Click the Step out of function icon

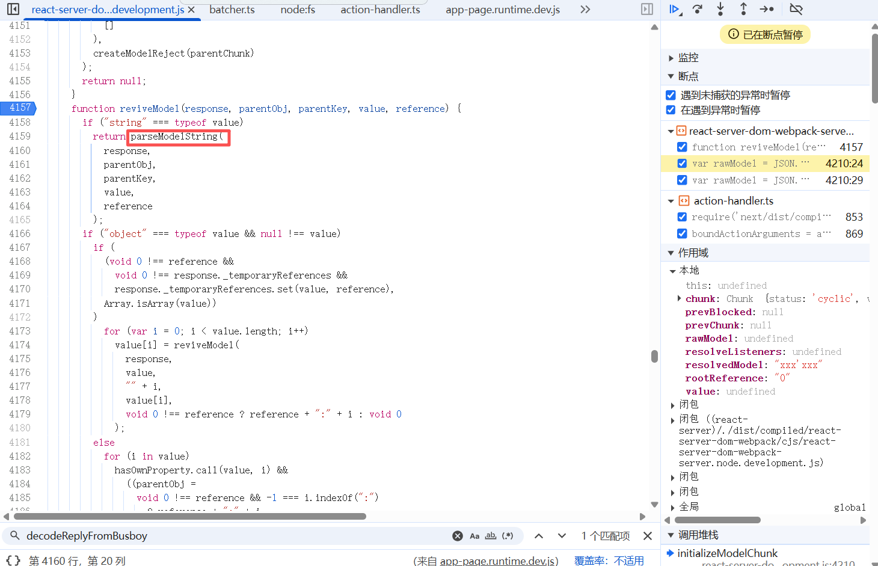(x=743, y=9)
